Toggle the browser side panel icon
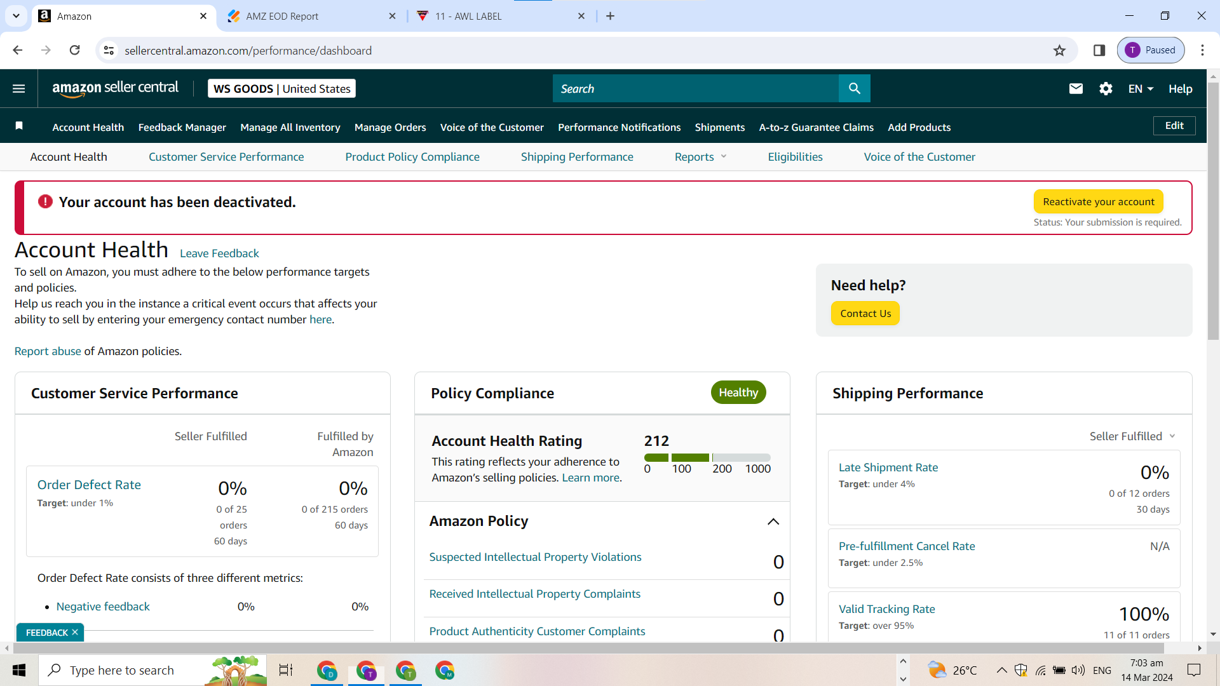Image resolution: width=1220 pixels, height=686 pixels. (1099, 50)
